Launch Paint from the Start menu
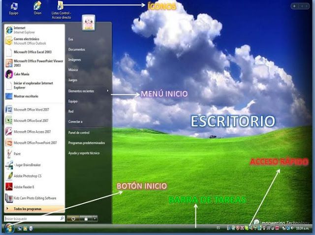The width and height of the screenshot is (315, 235). coord(34,154)
